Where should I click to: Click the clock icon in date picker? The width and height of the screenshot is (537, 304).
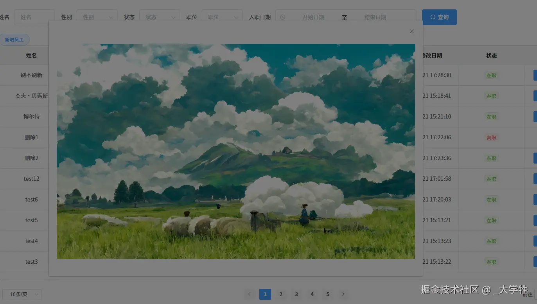283,17
